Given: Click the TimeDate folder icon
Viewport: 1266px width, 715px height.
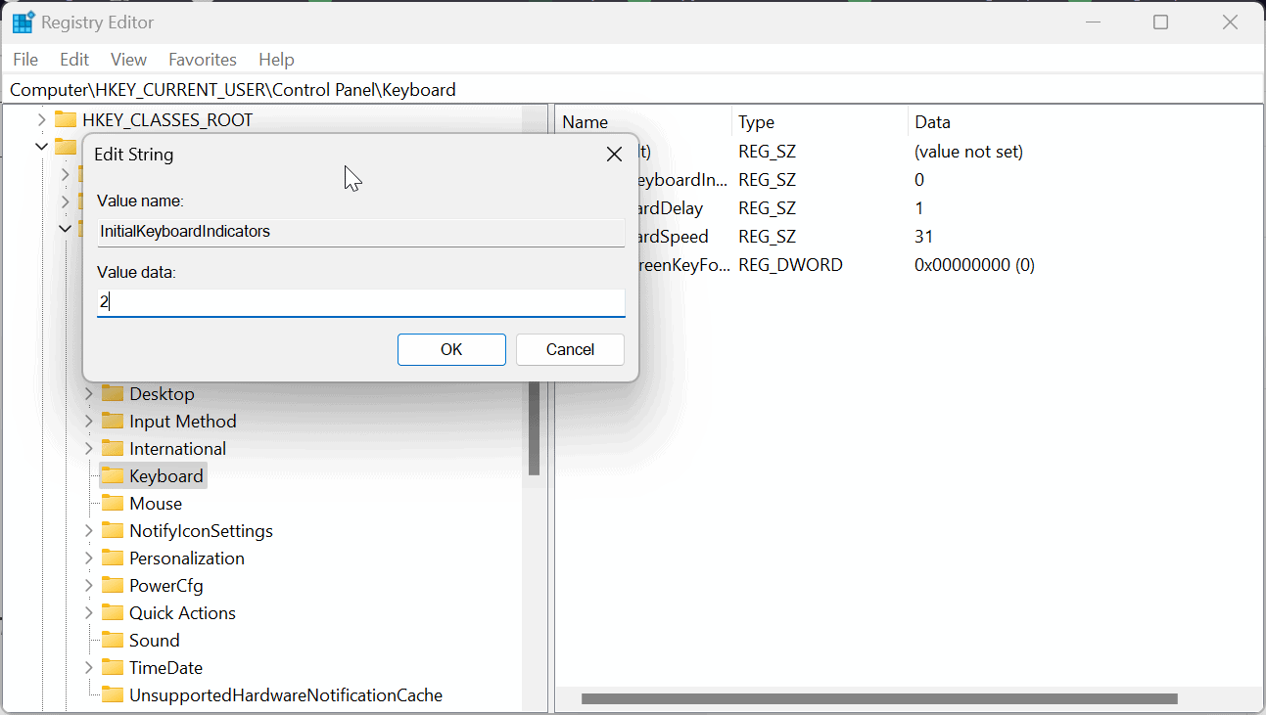Looking at the screenshot, I should point(113,668).
